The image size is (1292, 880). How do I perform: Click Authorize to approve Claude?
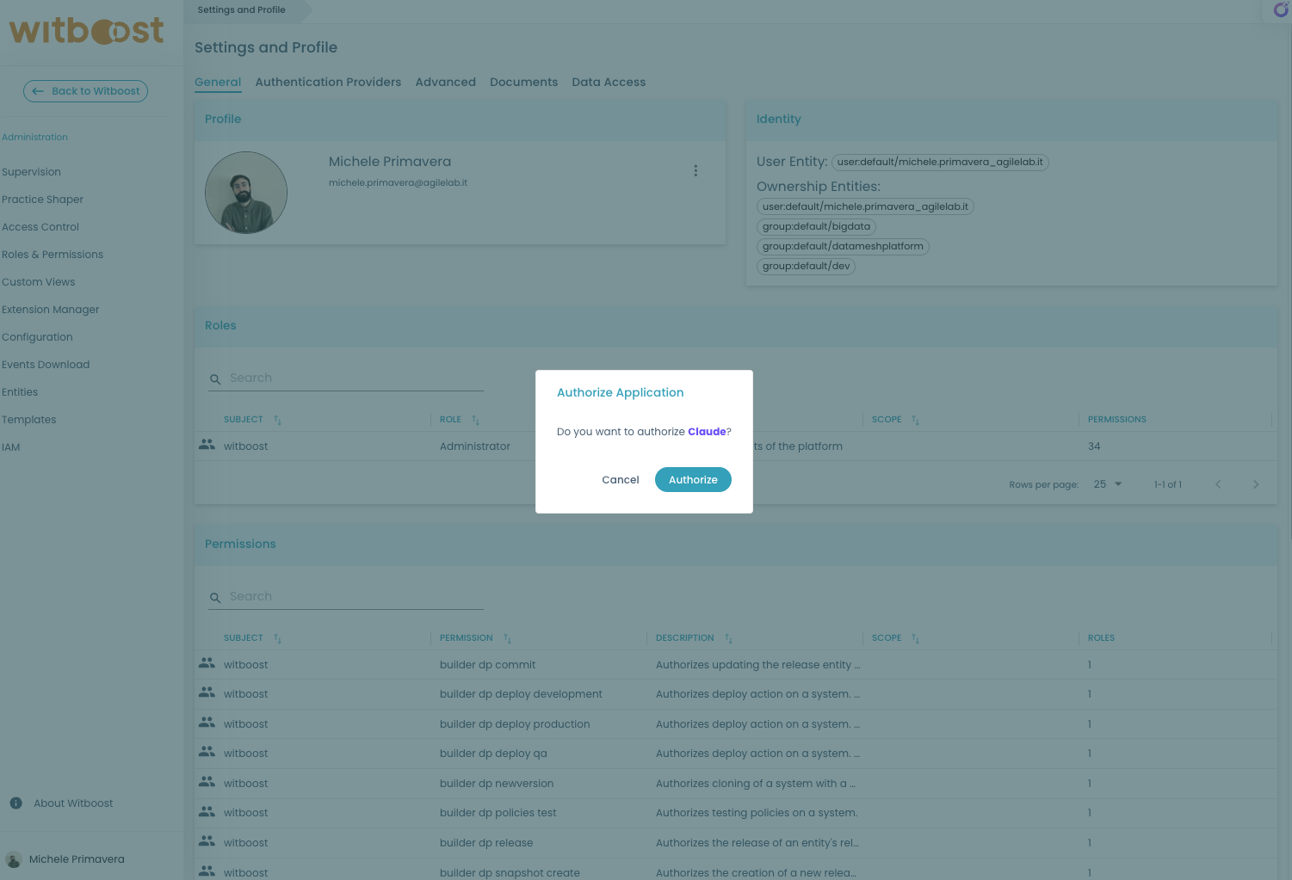click(693, 479)
